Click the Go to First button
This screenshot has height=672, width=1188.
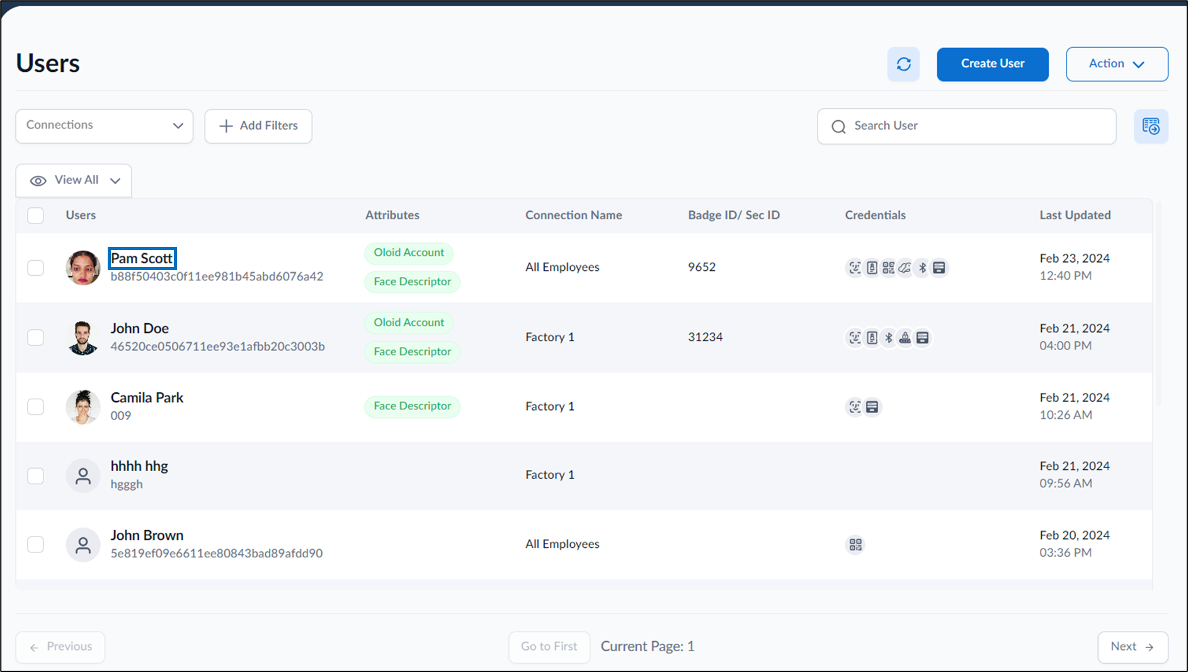tap(549, 647)
